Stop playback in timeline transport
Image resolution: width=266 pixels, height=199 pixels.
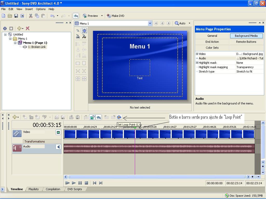(x=86, y=183)
